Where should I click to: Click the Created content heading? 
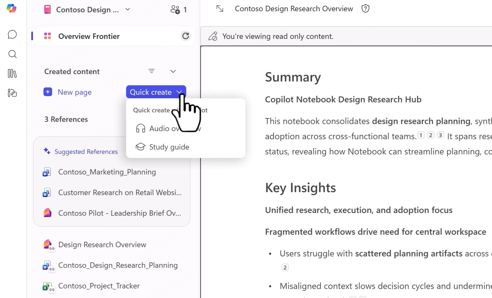click(x=72, y=72)
